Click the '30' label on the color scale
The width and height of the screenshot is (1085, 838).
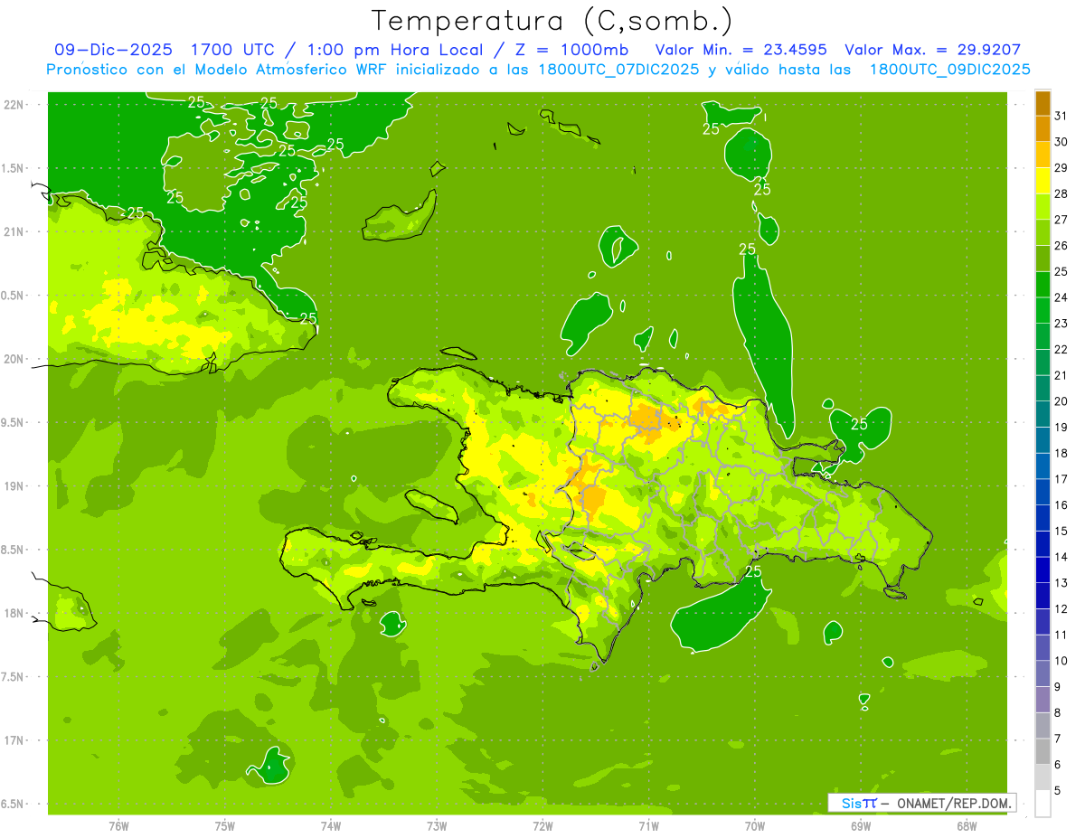click(1061, 141)
